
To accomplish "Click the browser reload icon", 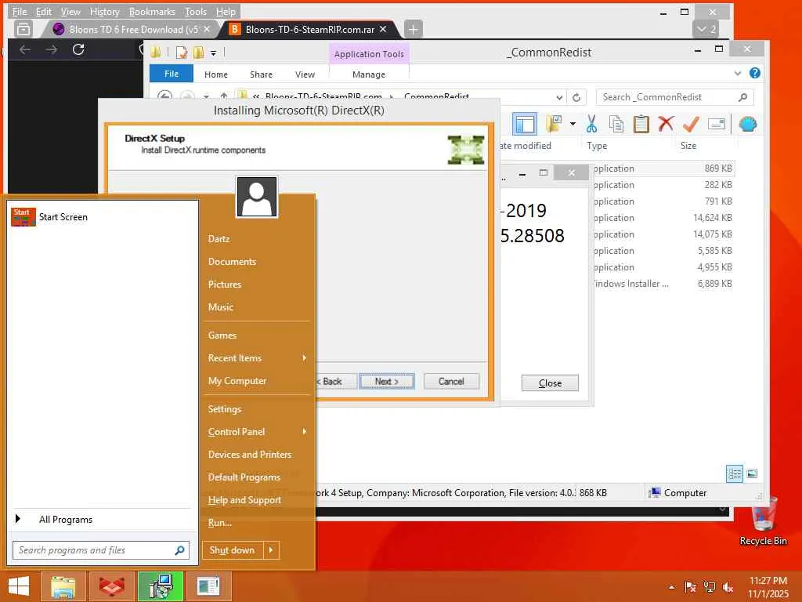I will click(x=78, y=49).
